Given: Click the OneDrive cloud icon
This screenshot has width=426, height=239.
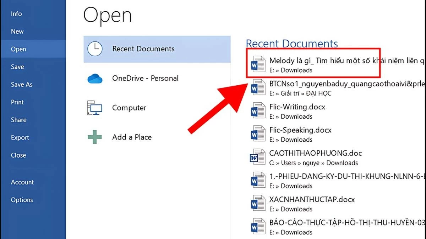Looking at the screenshot, I should click(x=95, y=79).
